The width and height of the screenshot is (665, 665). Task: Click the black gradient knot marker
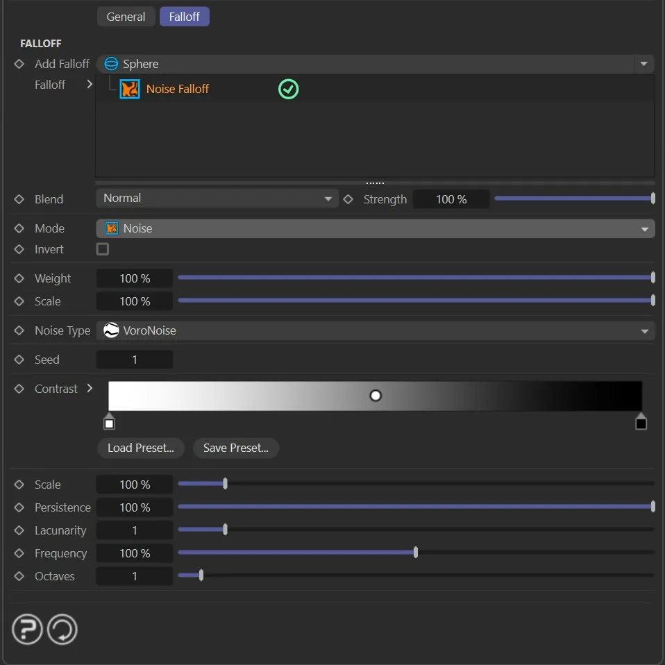641,423
